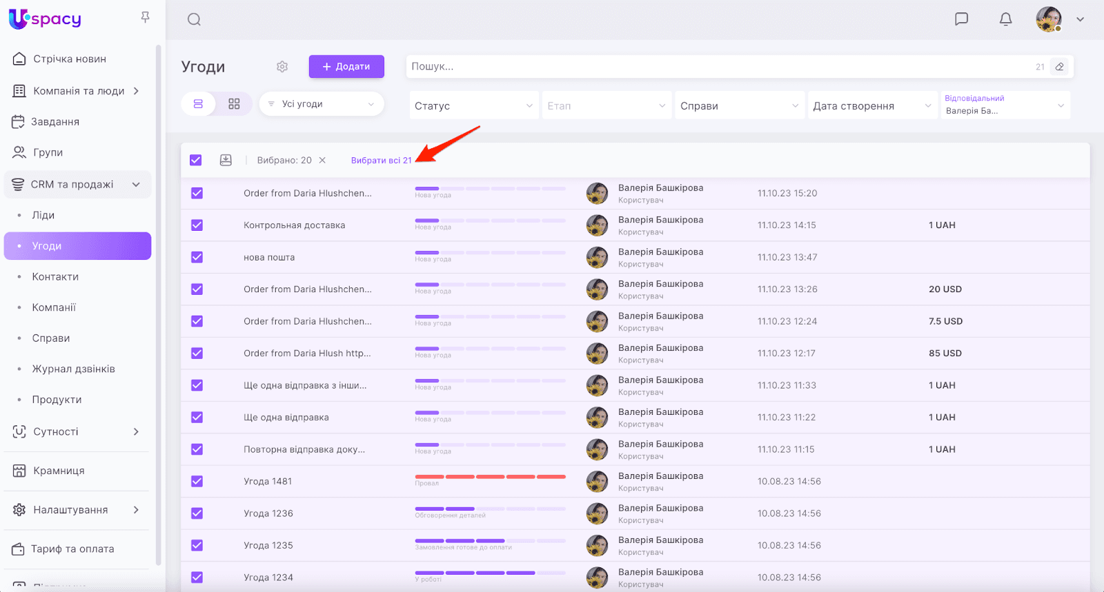Deselect the 'Угода 1481' deal checkbox

(197, 481)
